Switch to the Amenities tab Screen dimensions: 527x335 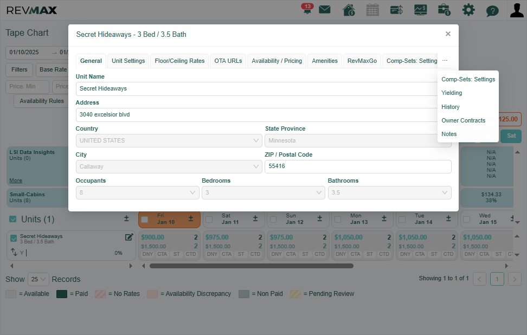pyautogui.click(x=325, y=61)
